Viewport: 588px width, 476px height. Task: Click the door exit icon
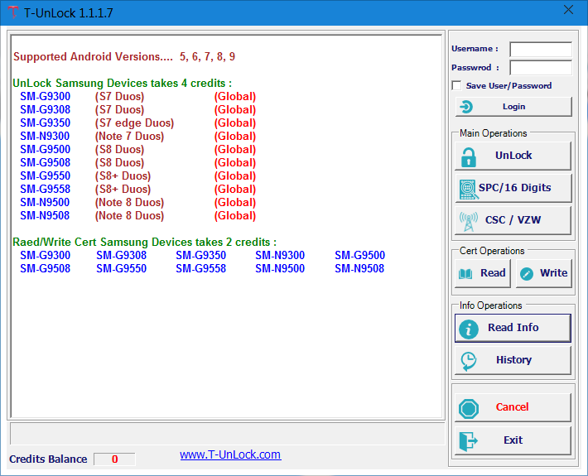469,441
